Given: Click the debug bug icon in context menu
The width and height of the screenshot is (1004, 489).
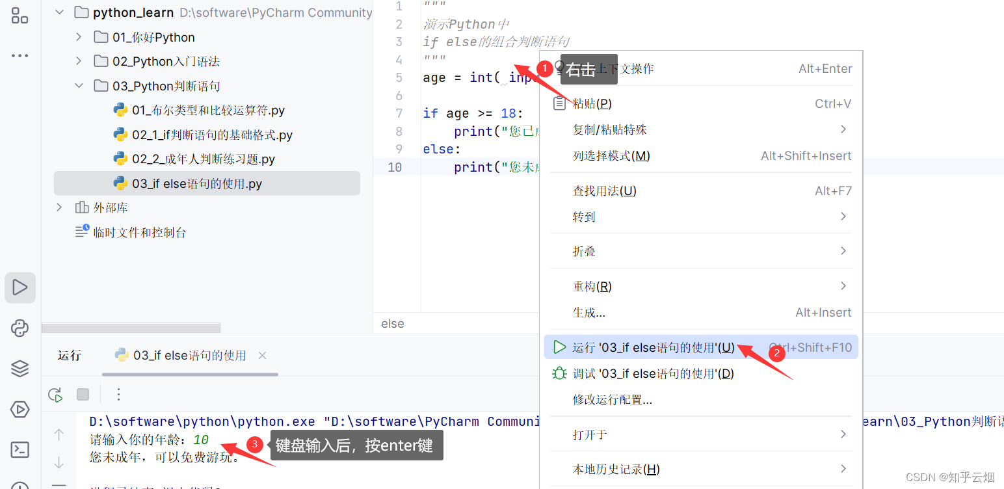Looking at the screenshot, I should (559, 373).
